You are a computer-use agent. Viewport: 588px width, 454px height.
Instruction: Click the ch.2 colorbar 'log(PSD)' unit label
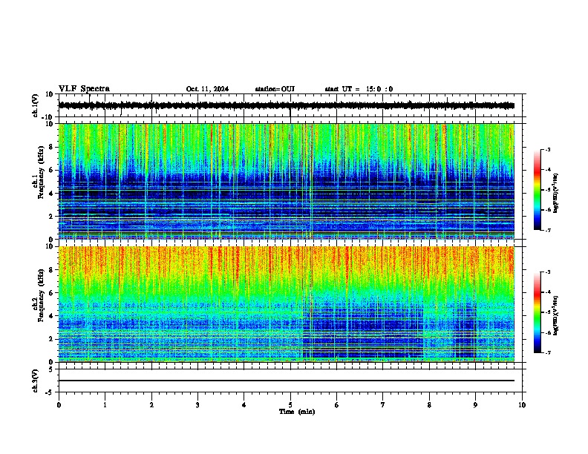[x=555, y=315]
